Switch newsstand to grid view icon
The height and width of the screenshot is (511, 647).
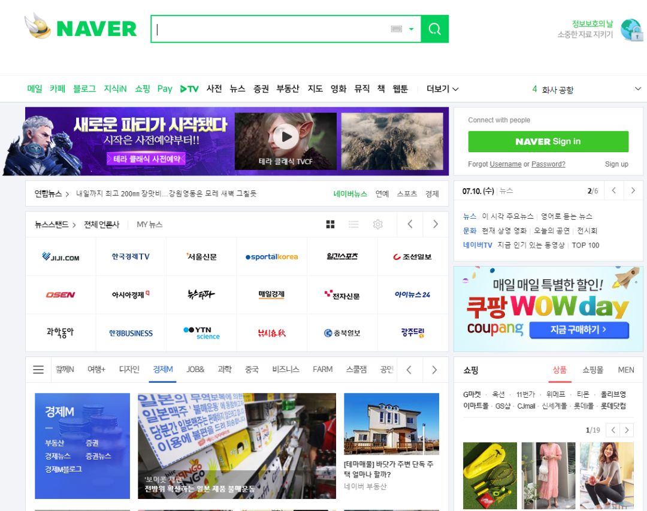pos(330,224)
